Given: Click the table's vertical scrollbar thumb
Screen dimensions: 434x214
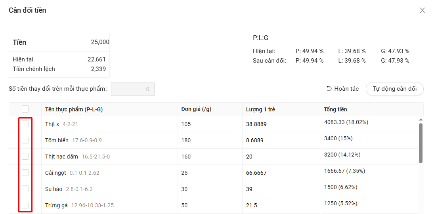Looking at the screenshot, I should click(x=421, y=143).
